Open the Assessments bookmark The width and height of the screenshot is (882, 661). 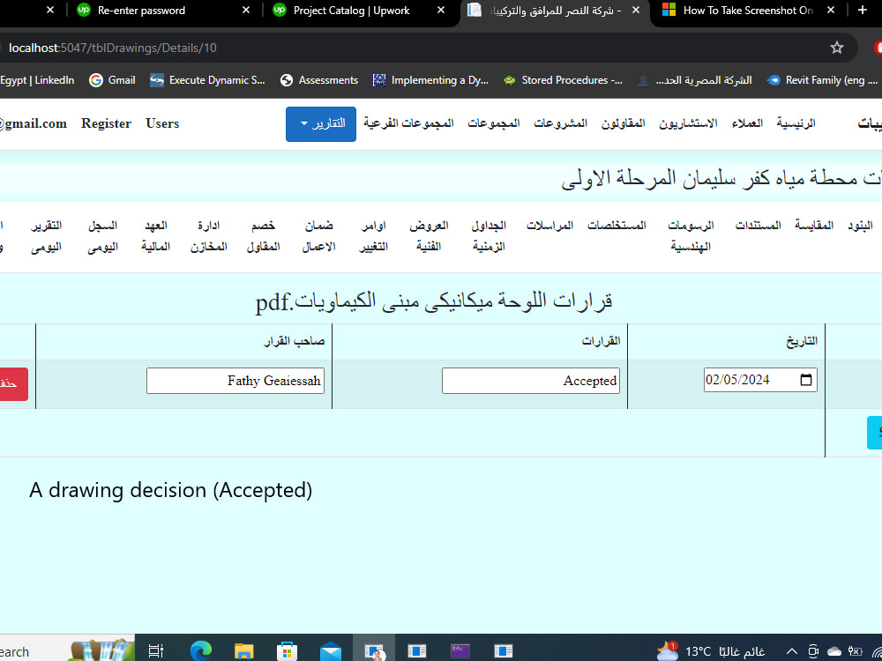[x=319, y=80]
